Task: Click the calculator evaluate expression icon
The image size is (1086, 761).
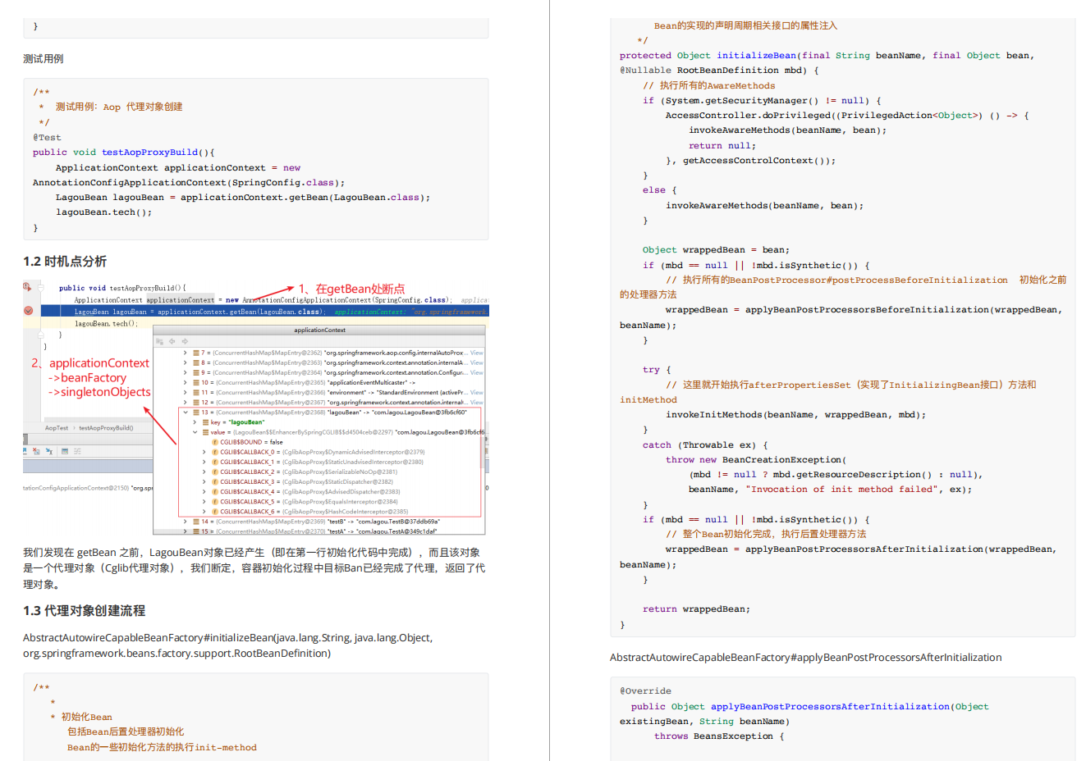Action: (65, 451)
